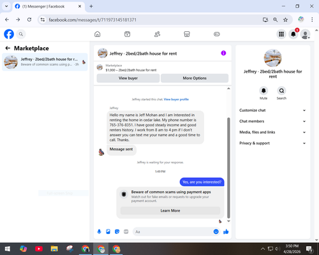Open the notifications bell with badge
The width and height of the screenshot is (319, 255).
point(293,34)
